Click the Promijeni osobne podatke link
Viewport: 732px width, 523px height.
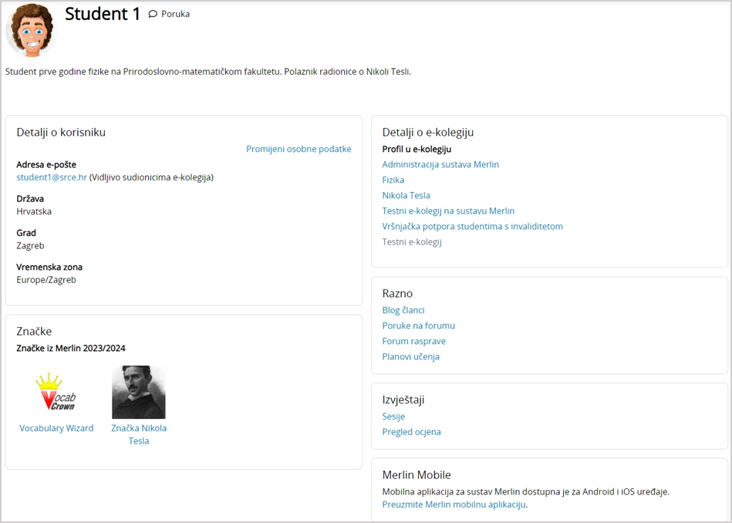coord(299,149)
